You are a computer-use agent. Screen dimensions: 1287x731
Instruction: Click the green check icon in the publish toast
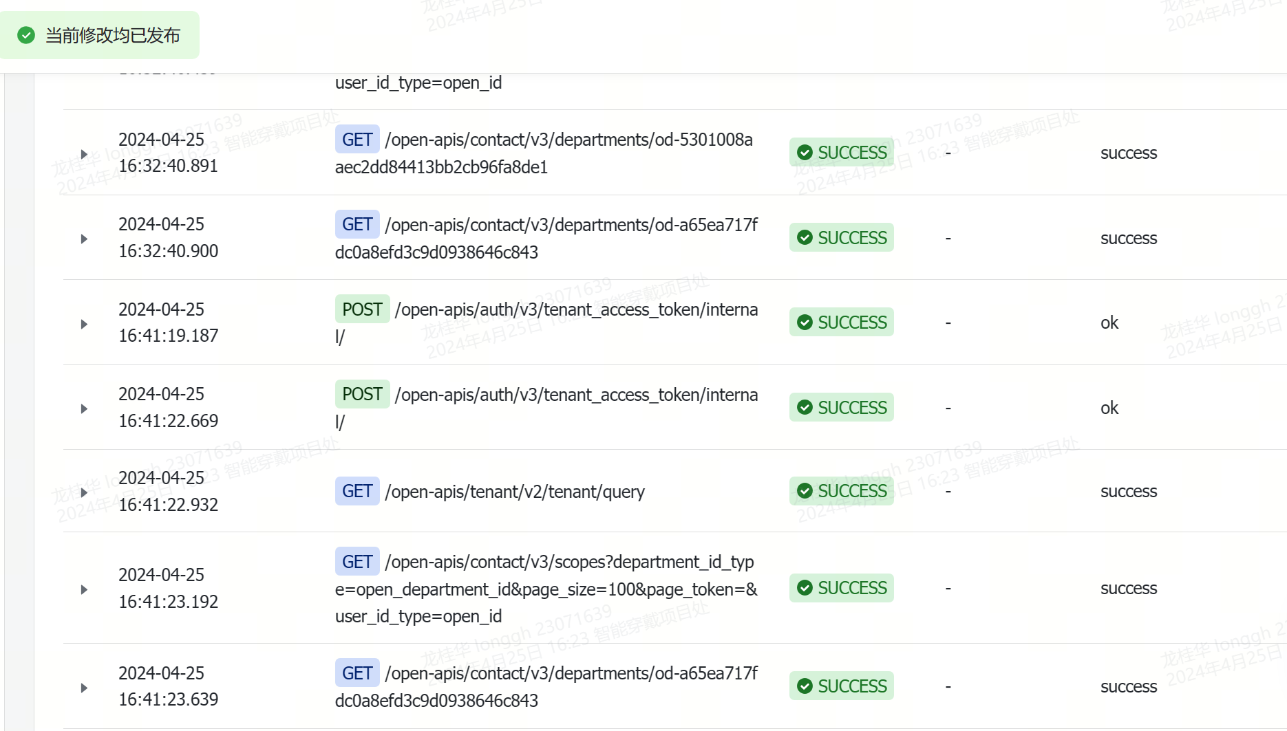[x=26, y=35]
